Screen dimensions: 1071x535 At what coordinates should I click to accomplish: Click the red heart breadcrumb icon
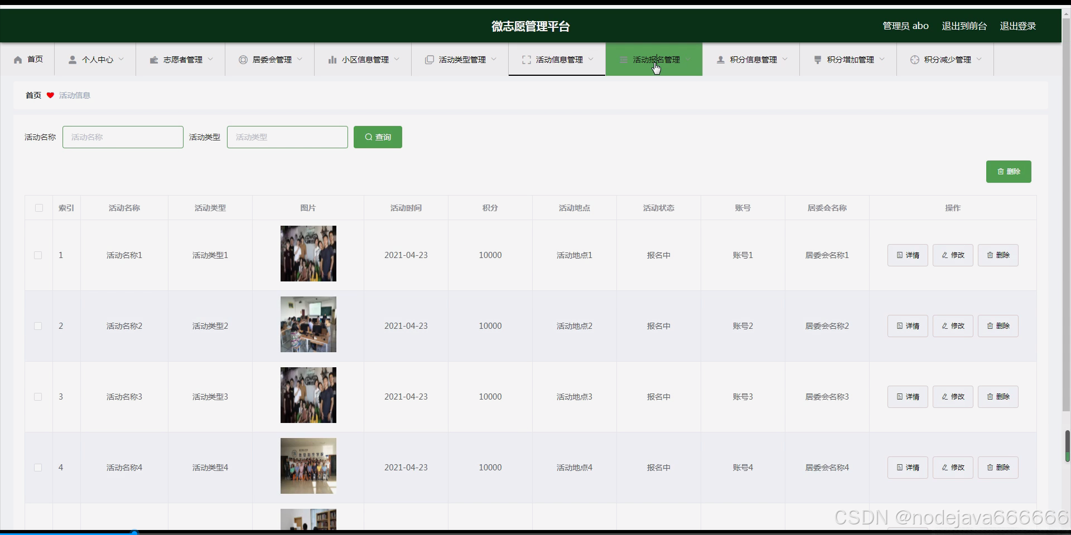click(50, 95)
